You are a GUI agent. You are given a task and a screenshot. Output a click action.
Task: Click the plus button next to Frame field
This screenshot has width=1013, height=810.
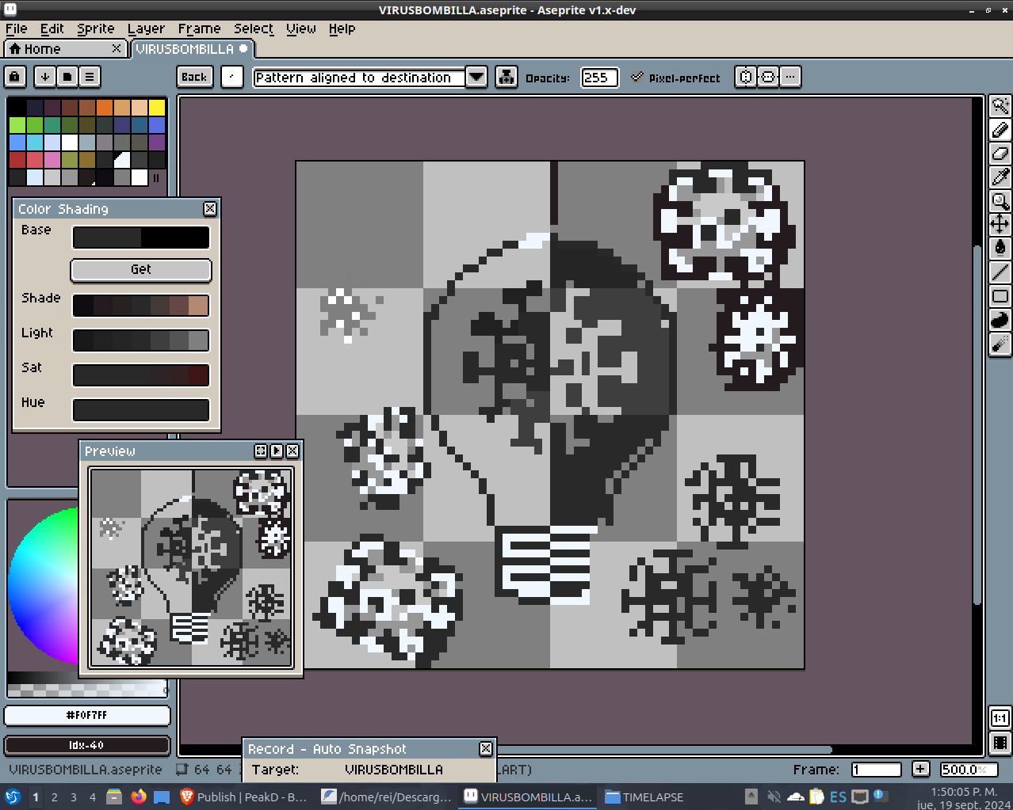(920, 769)
